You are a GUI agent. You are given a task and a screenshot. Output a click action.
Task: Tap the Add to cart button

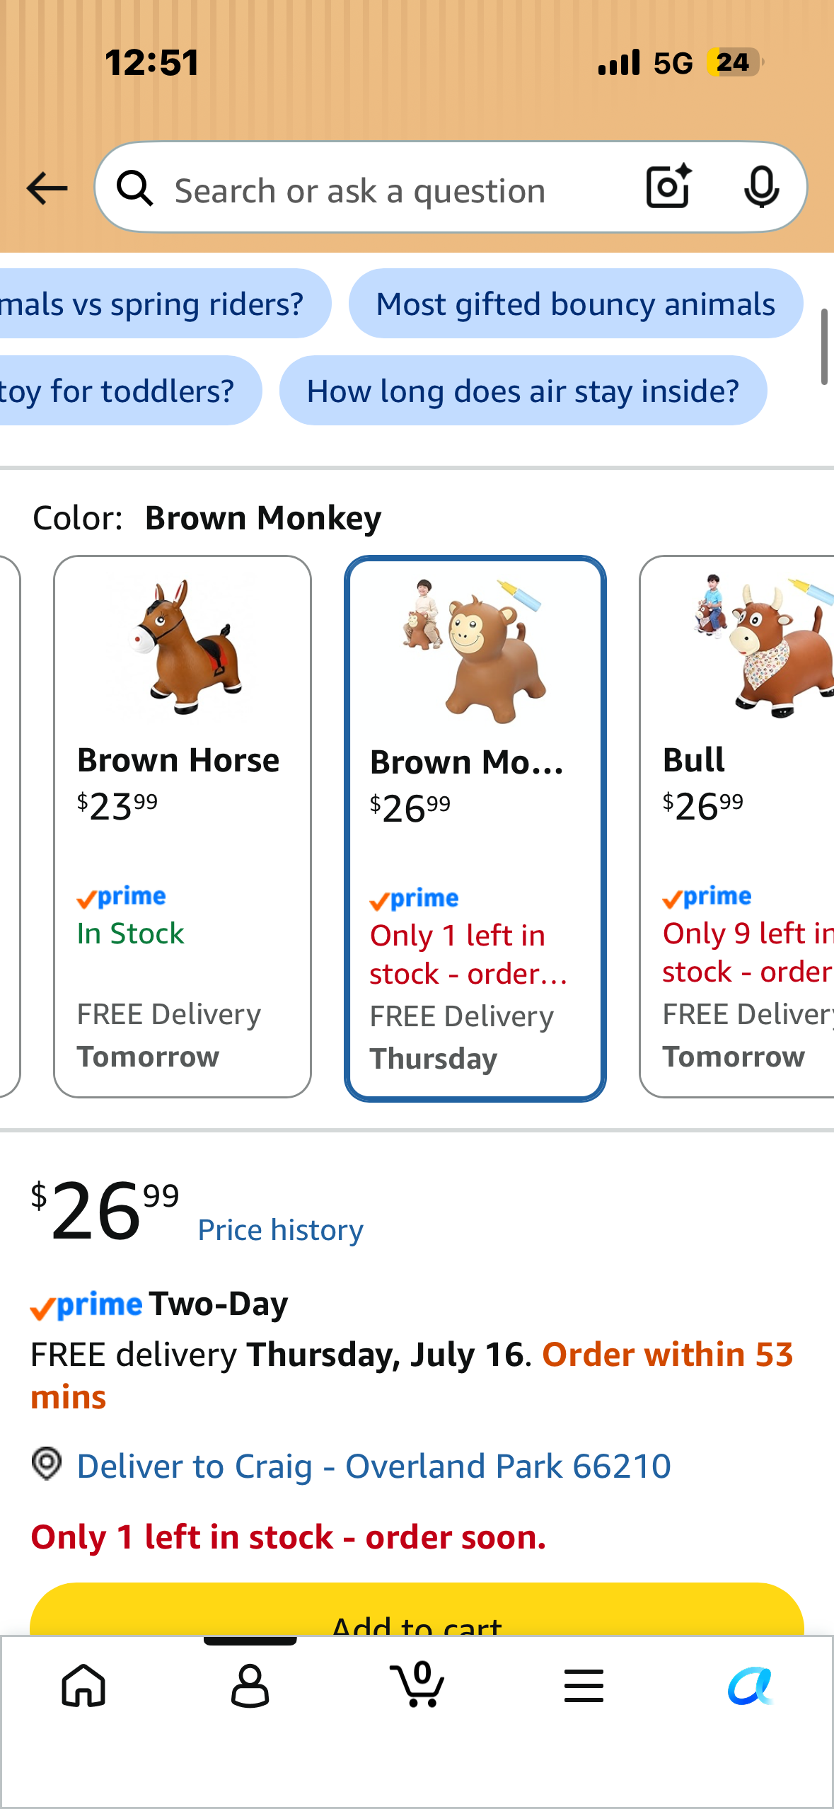coord(417,1609)
